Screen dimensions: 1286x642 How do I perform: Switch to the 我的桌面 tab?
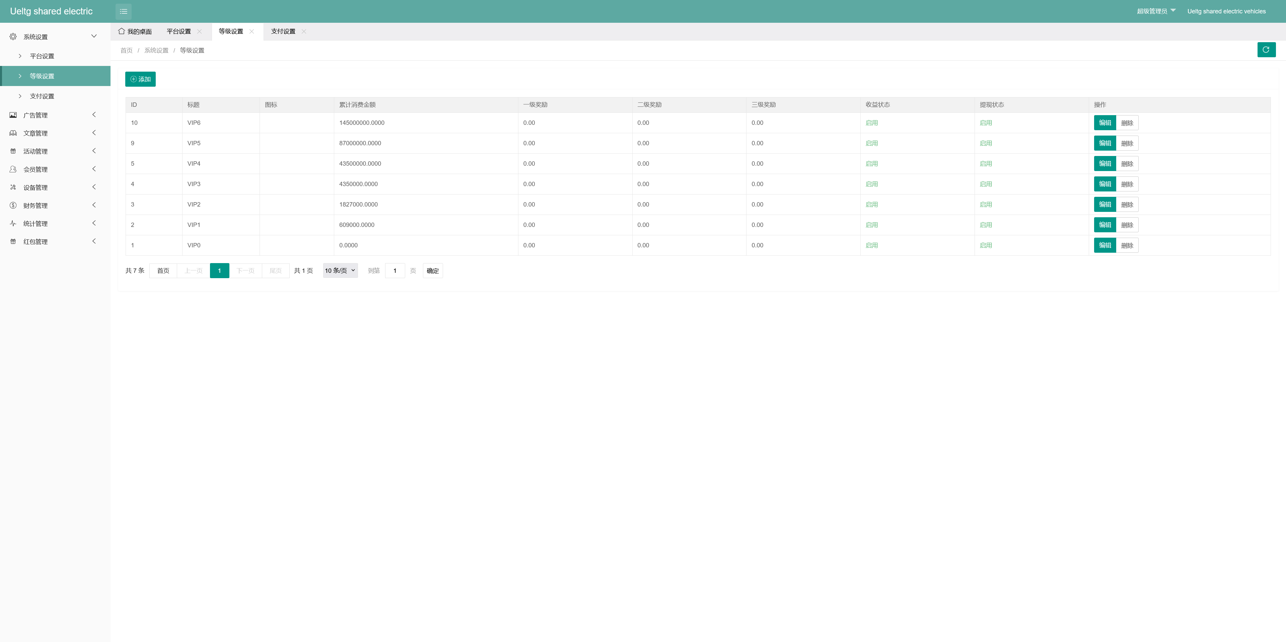tap(135, 31)
